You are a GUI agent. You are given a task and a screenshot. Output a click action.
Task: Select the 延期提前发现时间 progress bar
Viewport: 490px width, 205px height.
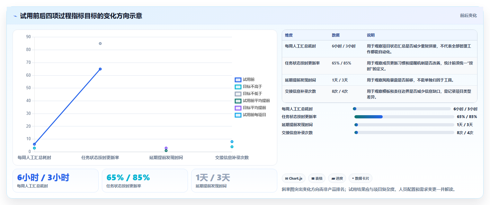click(x=404, y=125)
